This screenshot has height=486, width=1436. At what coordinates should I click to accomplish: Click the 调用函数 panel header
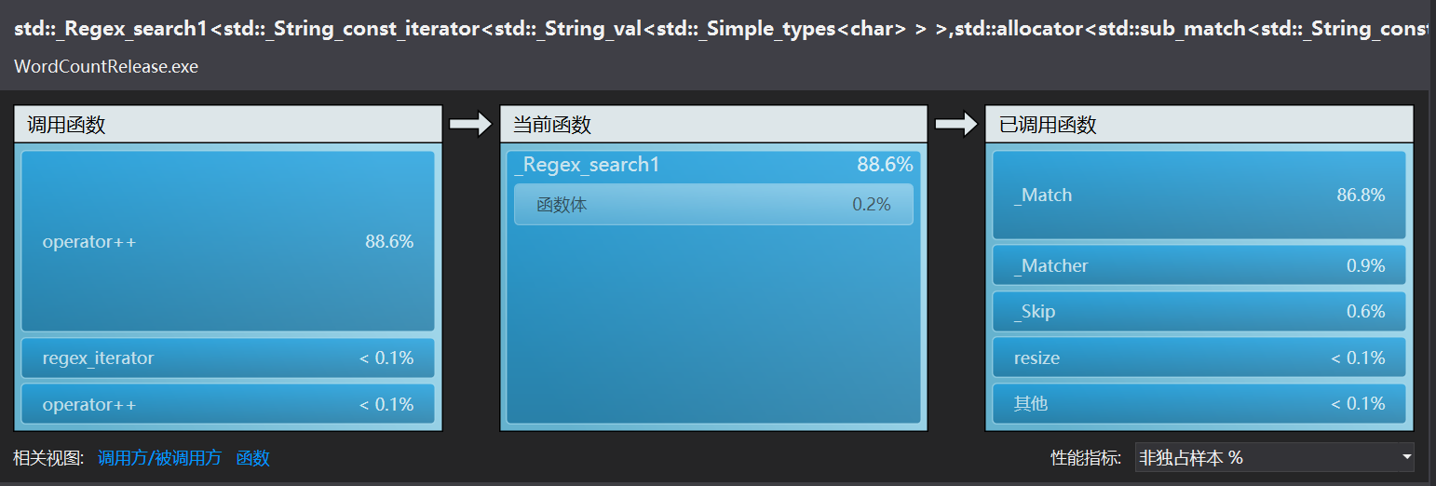tap(228, 125)
